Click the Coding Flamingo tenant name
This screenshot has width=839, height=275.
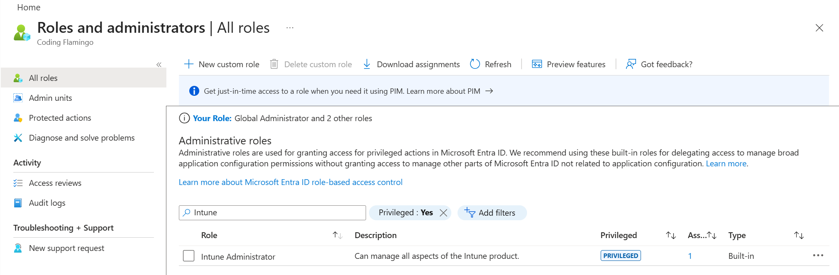click(65, 42)
